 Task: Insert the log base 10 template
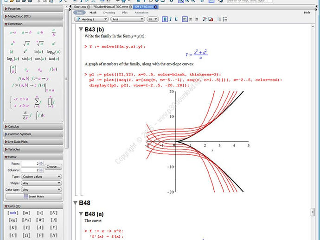[x=53, y=52]
